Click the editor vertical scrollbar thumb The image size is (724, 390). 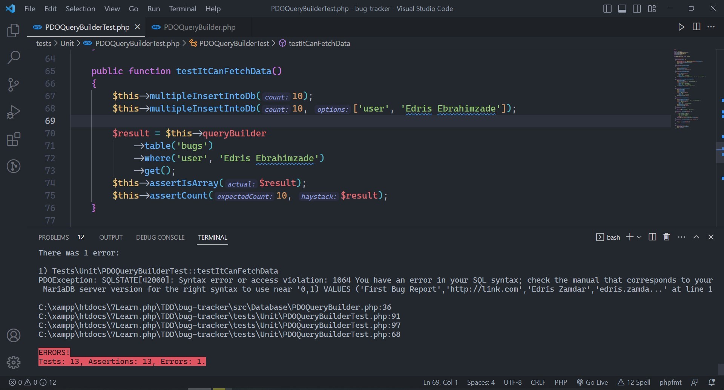(x=720, y=153)
